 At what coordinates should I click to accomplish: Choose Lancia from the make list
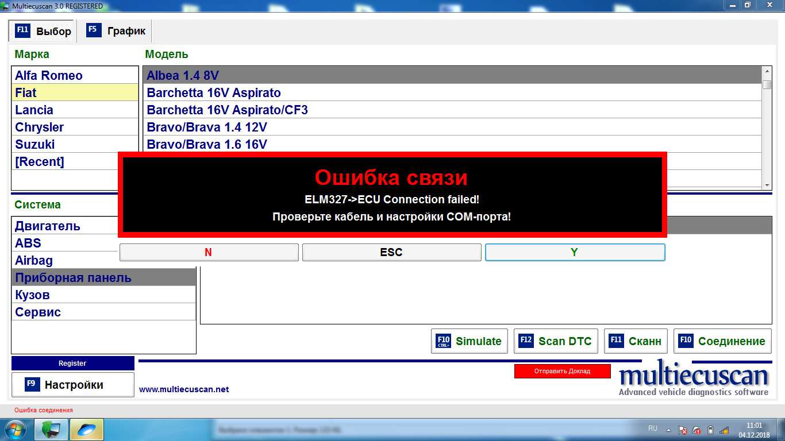[x=75, y=110]
